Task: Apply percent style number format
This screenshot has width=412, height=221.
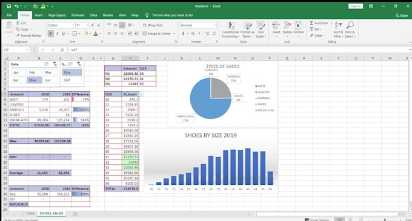Action: coord(193,34)
